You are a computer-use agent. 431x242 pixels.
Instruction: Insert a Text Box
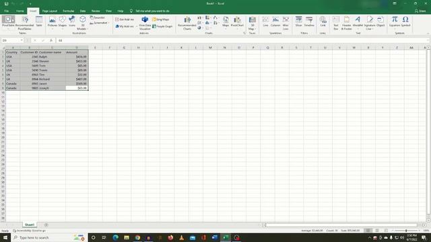(336, 23)
